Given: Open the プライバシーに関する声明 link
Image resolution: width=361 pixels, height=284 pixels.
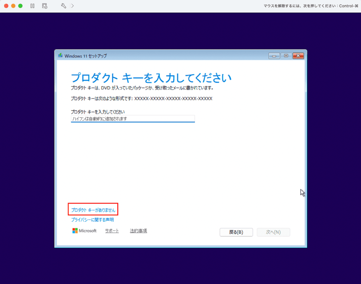Looking at the screenshot, I should (92, 220).
